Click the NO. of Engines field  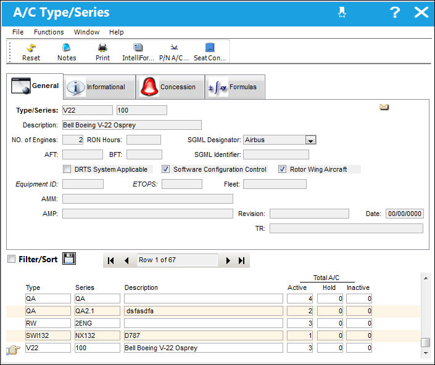pos(73,140)
